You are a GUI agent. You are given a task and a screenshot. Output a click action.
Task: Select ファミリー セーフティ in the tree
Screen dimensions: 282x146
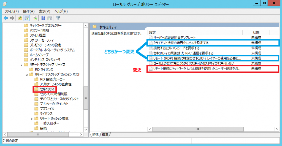(x=41, y=40)
